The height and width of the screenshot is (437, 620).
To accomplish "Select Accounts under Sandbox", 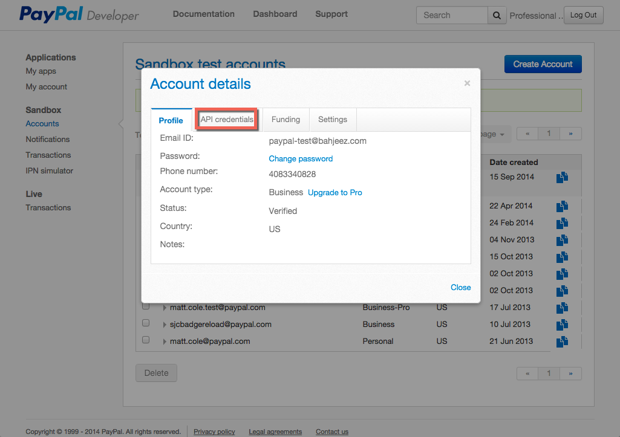I will (x=42, y=124).
